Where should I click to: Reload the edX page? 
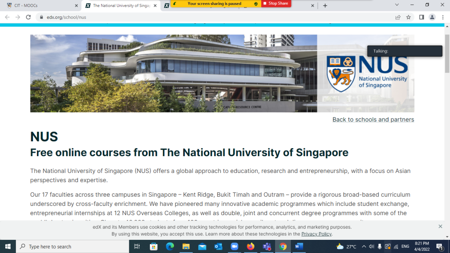click(x=28, y=17)
